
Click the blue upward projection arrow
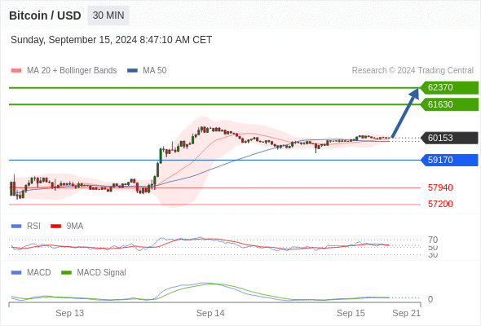tap(405, 112)
